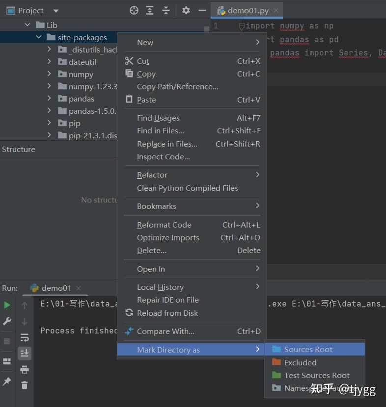Image resolution: width=386 pixels, height=407 pixels.
Task: Expand the pandas package folder
Action: tap(49, 98)
